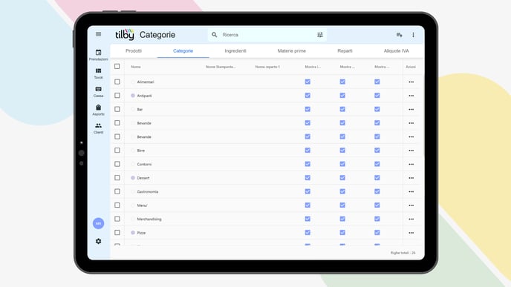
Task: Switch to the Reparti tab
Action: (345, 50)
